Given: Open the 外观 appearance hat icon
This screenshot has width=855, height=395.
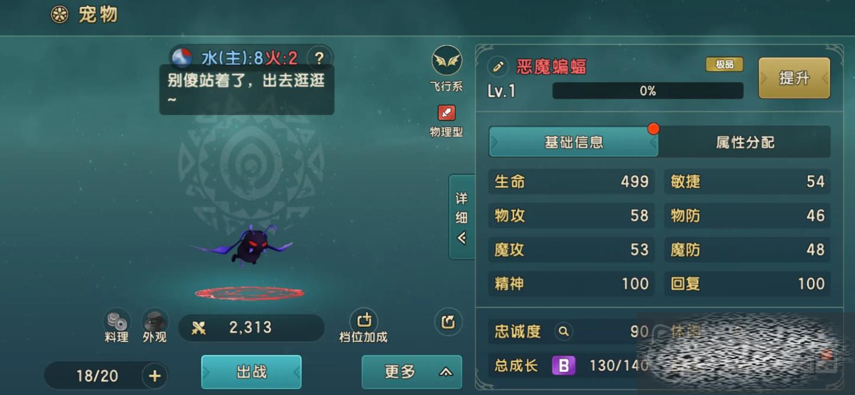Looking at the screenshot, I should point(155,322).
